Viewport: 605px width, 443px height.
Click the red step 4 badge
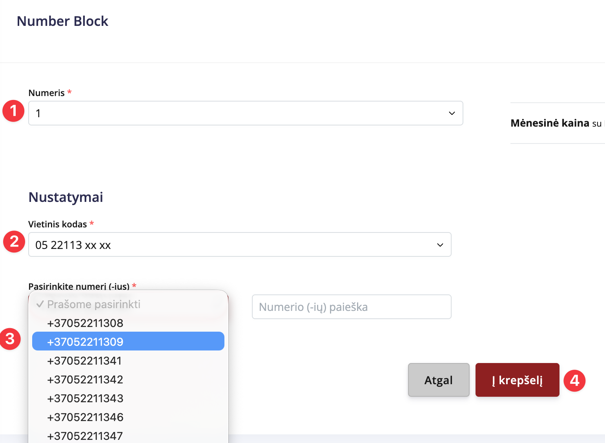(x=574, y=380)
